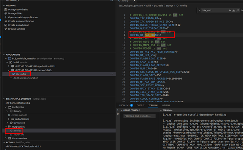Collapse the Config files group
Image resolution: width=243 pixels, height=150 pixels.
[x=6, y=107]
